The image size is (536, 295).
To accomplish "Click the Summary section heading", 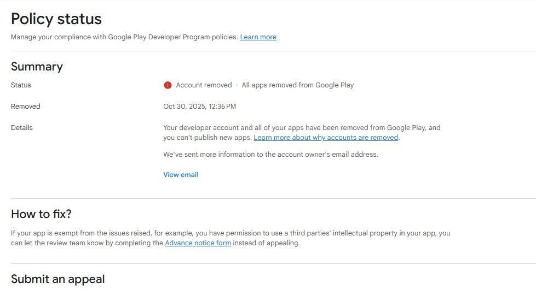I will [37, 67].
